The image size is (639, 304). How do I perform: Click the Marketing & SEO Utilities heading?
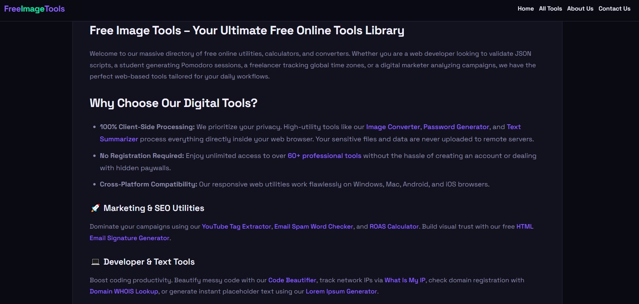tap(154, 208)
